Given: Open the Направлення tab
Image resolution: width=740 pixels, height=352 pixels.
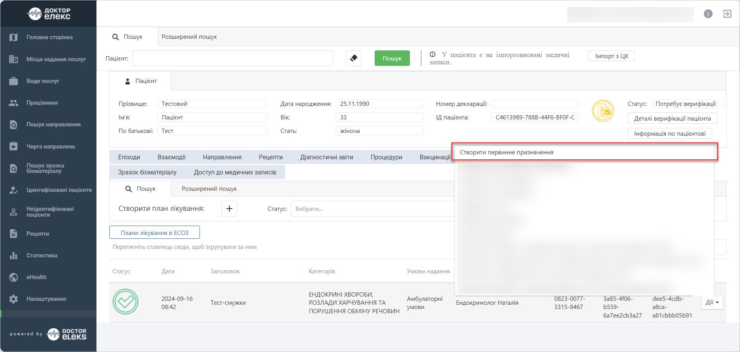Looking at the screenshot, I should coord(222,157).
